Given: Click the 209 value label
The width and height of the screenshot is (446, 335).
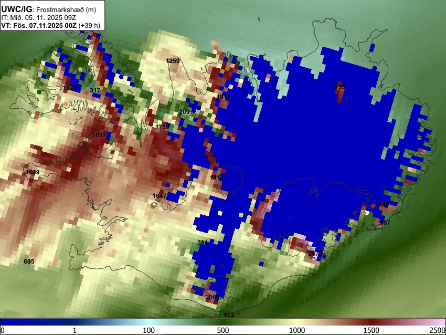Looking at the screenshot, I should 184,112.
